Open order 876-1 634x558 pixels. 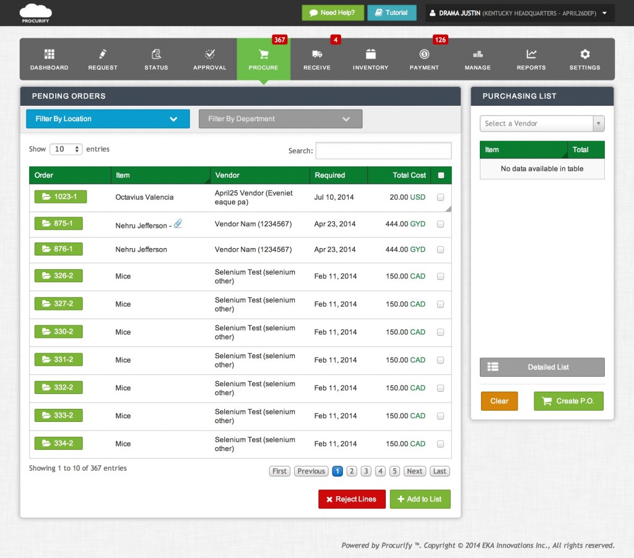tap(59, 249)
